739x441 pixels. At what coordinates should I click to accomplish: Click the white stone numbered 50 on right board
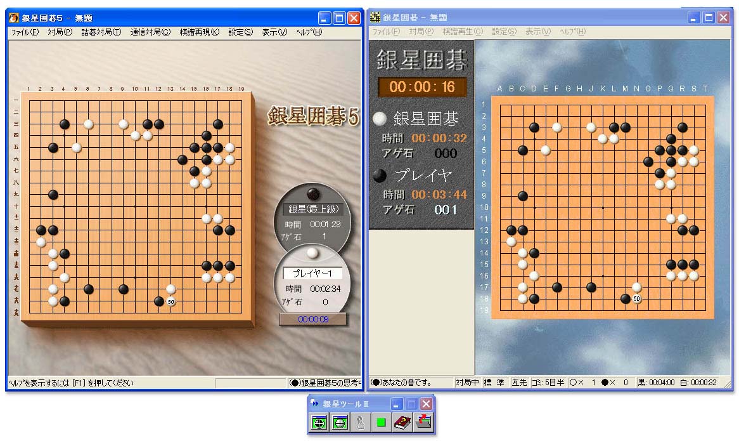(637, 299)
